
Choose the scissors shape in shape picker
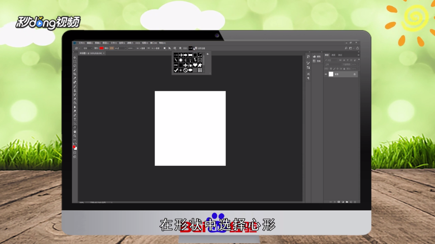pyautogui.click(x=176, y=65)
